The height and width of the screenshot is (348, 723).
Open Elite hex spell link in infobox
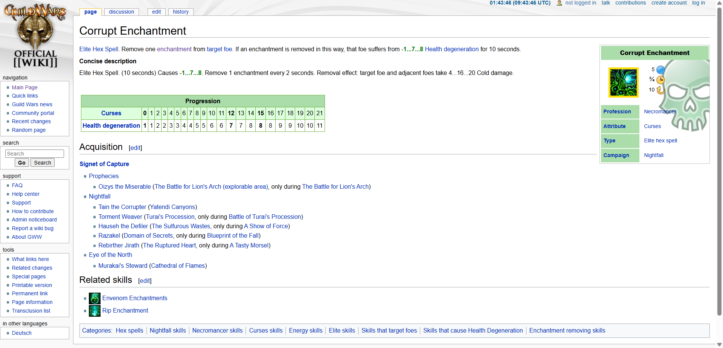pyautogui.click(x=660, y=140)
